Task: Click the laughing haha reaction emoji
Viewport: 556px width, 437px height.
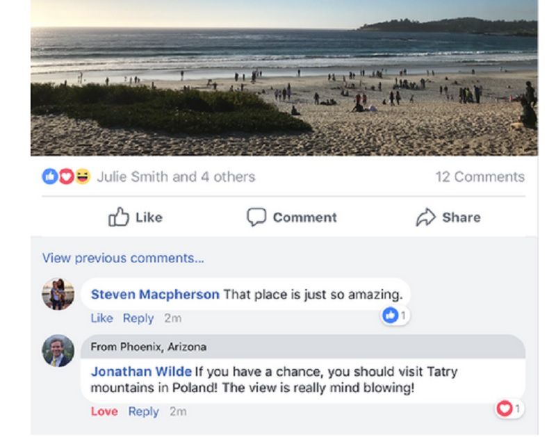Action: point(82,176)
